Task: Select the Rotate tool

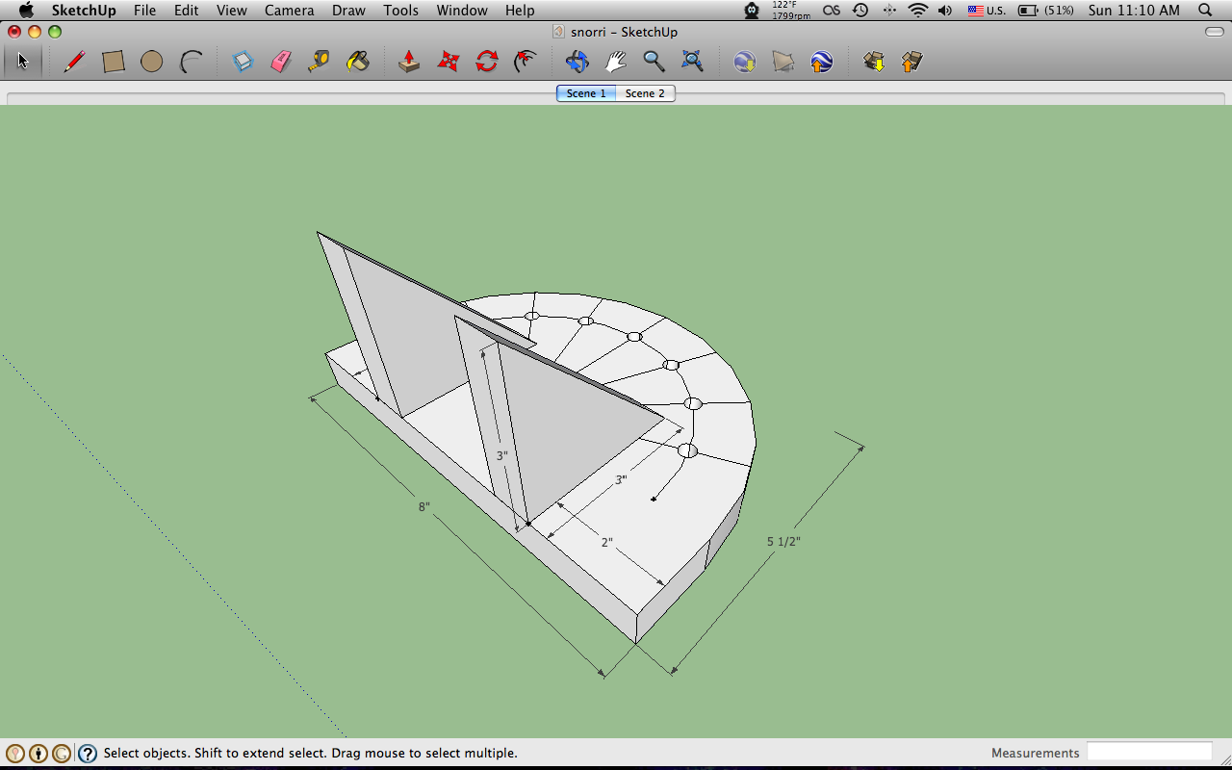Action: click(487, 62)
